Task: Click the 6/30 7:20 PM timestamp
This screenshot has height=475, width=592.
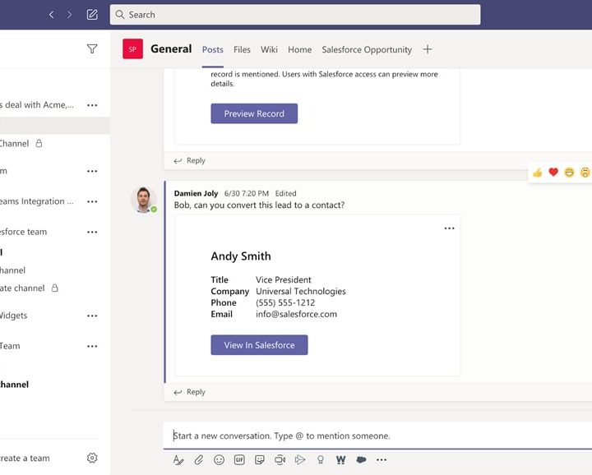Action: pos(247,194)
